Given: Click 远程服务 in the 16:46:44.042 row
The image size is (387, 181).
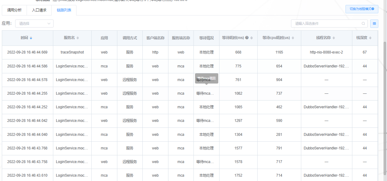Looking at the screenshot, I should pyautogui.click(x=130, y=121).
